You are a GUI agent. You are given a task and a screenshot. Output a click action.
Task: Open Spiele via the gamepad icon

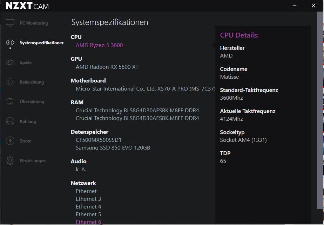coord(10,62)
